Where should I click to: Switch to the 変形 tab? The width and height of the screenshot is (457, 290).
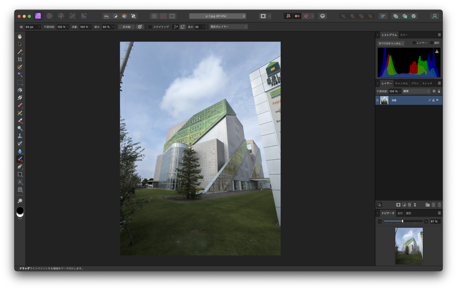tap(400, 213)
